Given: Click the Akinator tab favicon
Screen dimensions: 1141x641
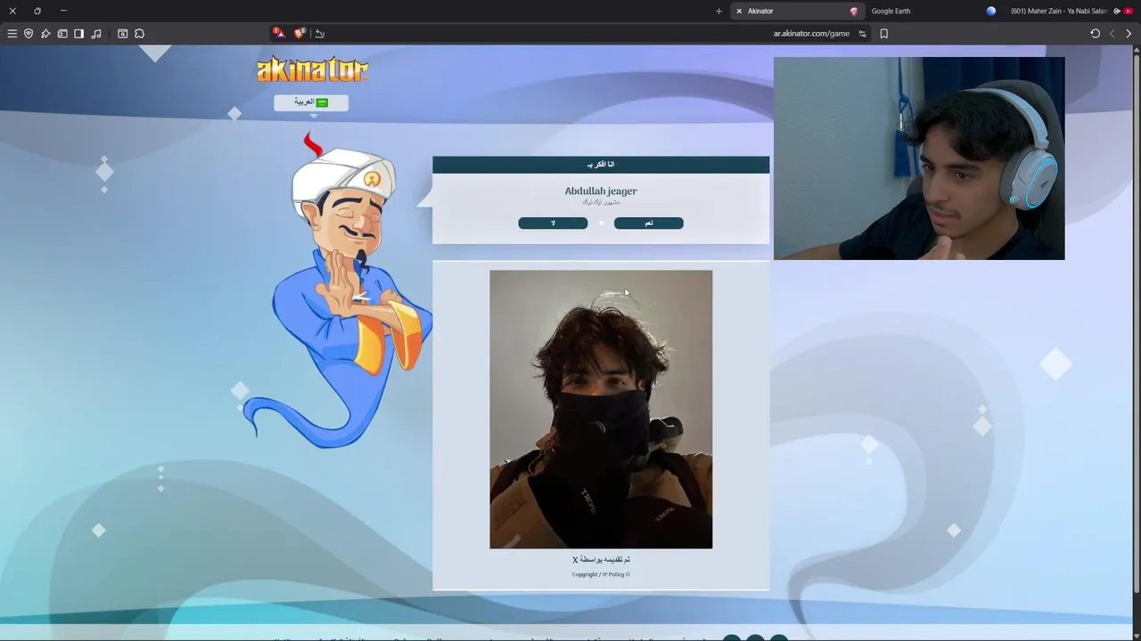Looking at the screenshot, I should [x=854, y=11].
